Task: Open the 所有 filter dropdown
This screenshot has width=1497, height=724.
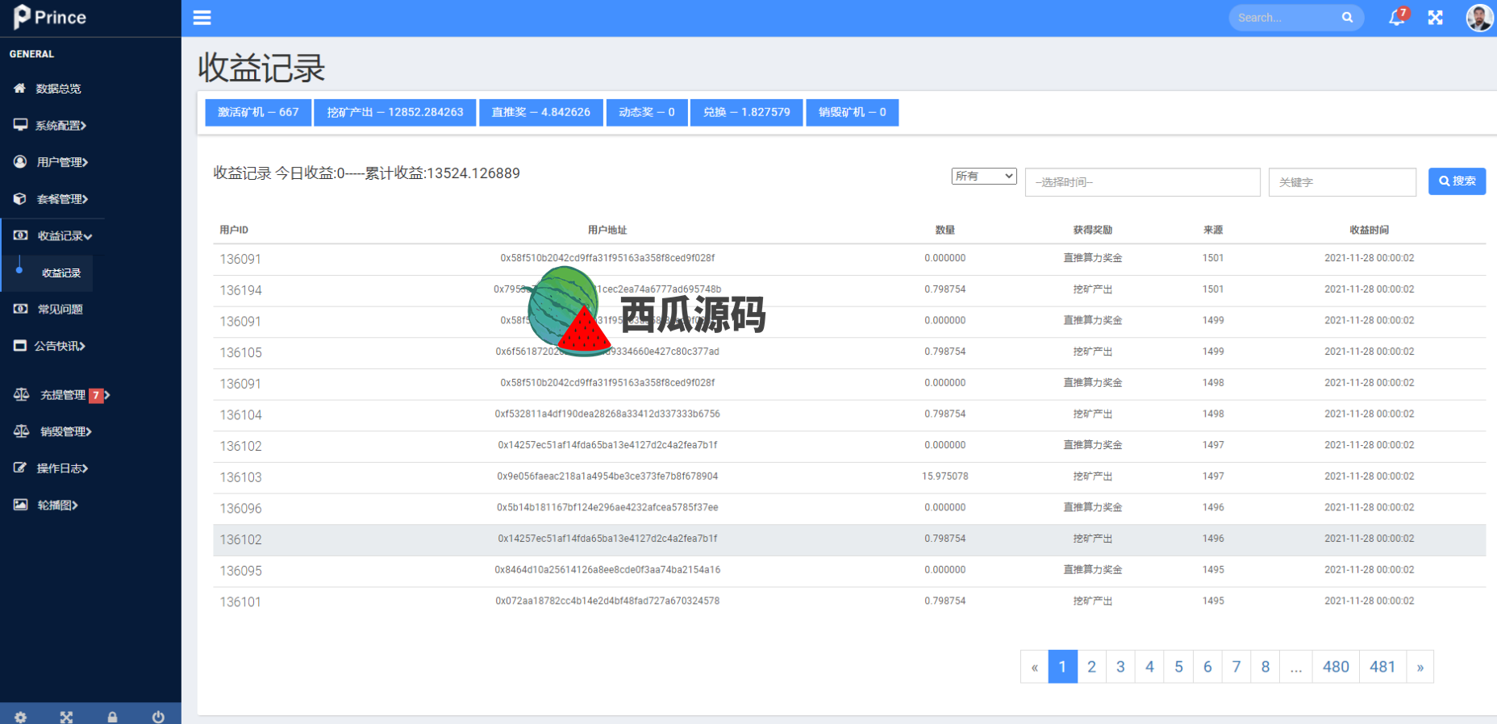Action: click(983, 177)
